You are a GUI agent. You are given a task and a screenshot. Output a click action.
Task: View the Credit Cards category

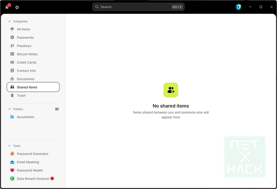(26, 62)
